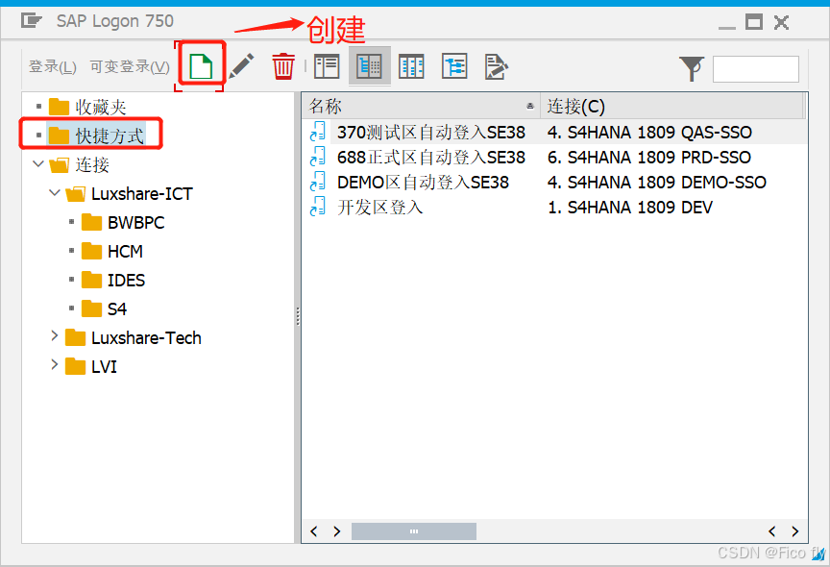
Task: Sort by the 连接(C) column header
Action: [x=672, y=106]
